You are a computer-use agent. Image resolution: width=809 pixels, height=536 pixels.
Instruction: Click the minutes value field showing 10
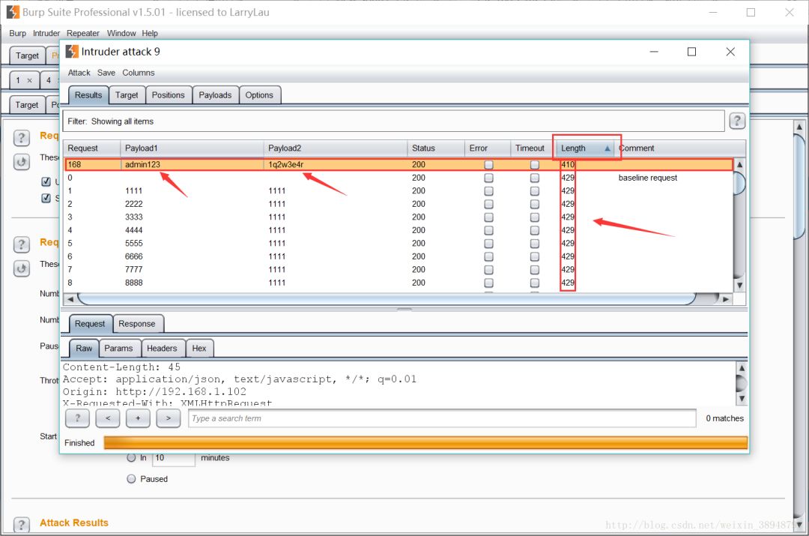click(174, 458)
